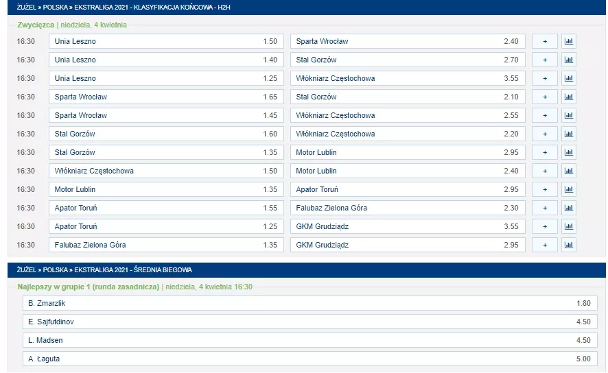
Task: Expand plus for Apator Toruń vs Falubaz Zielona Góra
Action: point(545,208)
